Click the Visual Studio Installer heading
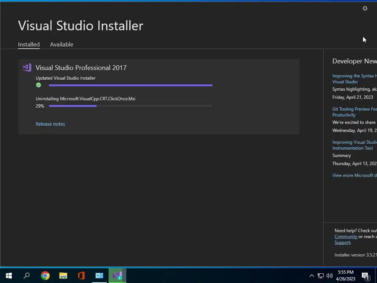Image resolution: width=377 pixels, height=283 pixels. pos(81,25)
